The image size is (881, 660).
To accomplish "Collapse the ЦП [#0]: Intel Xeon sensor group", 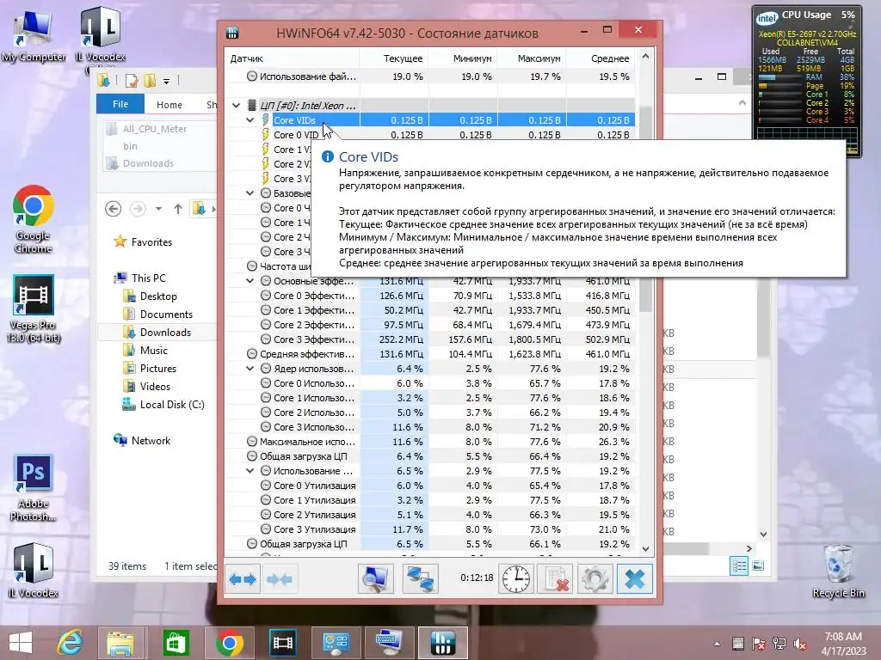I will click(237, 105).
